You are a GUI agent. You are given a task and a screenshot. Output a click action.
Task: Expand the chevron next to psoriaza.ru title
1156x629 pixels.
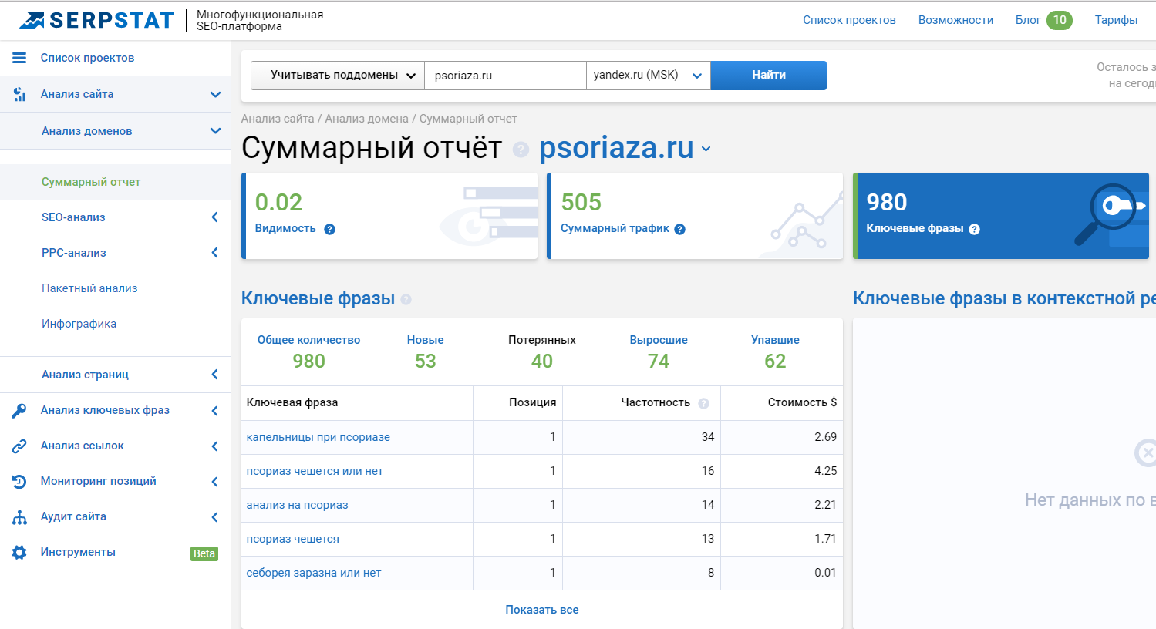(x=706, y=150)
